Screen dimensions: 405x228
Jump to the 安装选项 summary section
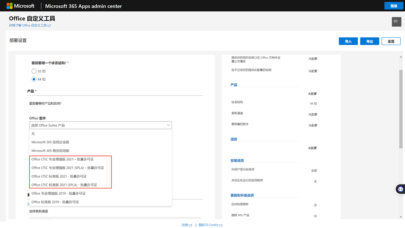237,161
